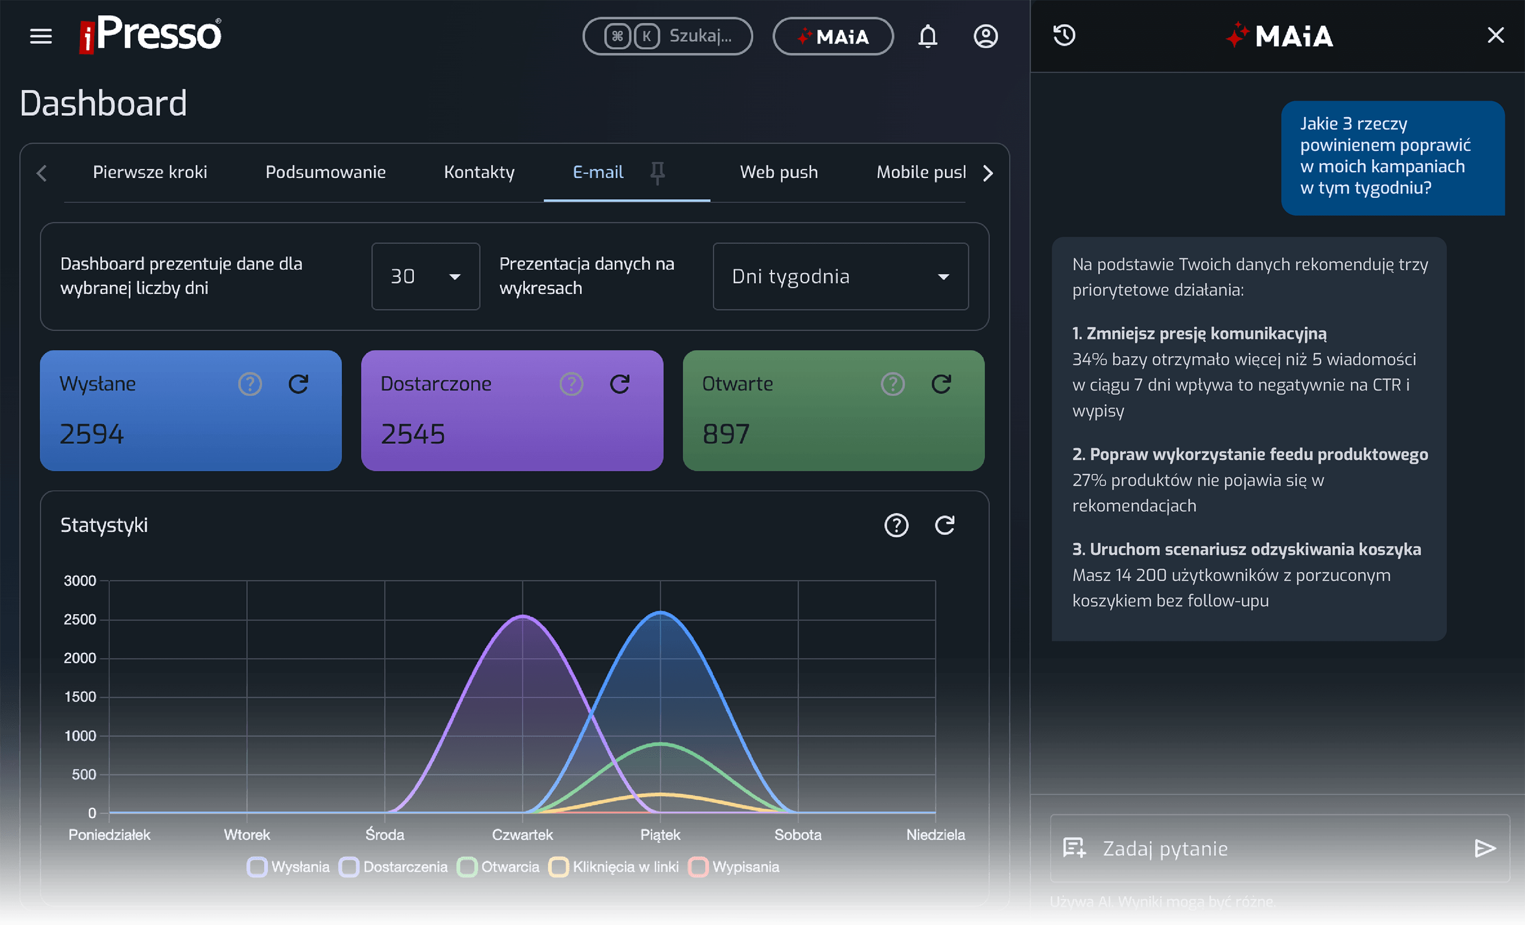Expand the Dni tygodnia dropdown
1525x925 pixels.
[840, 276]
